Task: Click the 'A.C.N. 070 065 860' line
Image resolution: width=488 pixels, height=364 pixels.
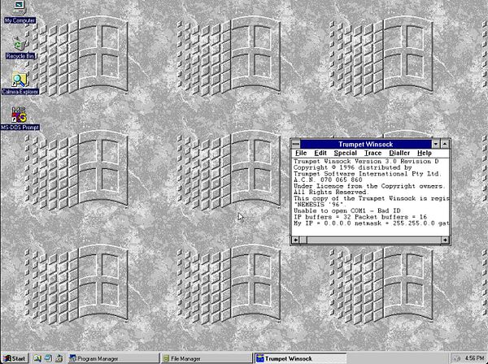Action: coord(328,180)
